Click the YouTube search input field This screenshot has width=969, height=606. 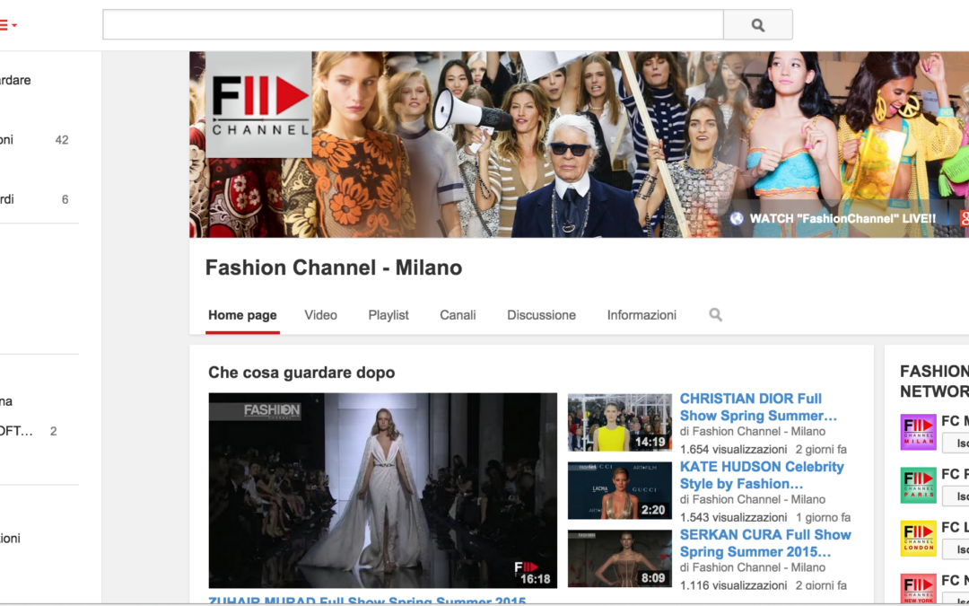(413, 24)
